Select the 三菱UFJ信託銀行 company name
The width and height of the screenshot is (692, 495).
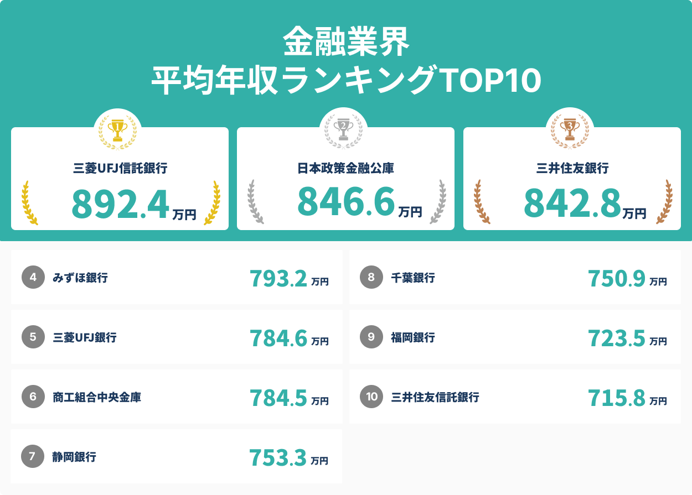click(x=120, y=168)
